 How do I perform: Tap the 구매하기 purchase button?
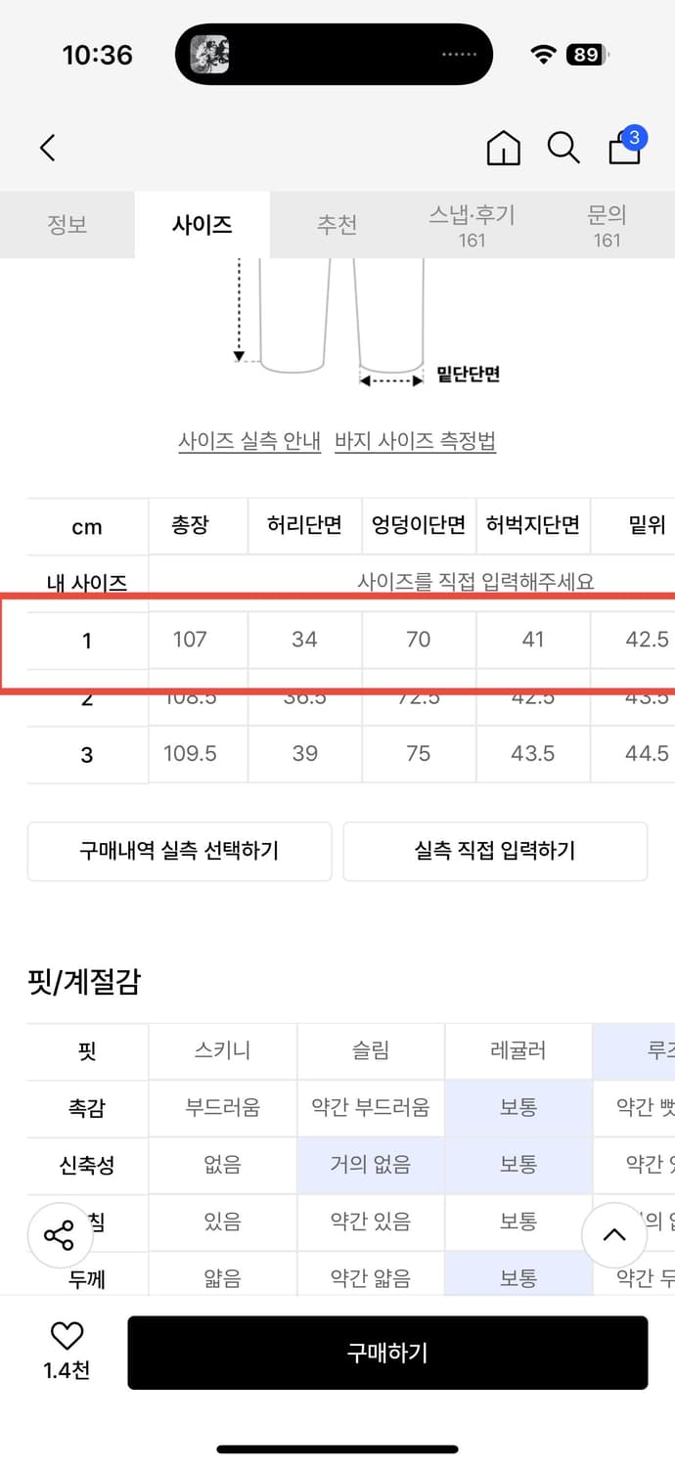coord(388,1352)
